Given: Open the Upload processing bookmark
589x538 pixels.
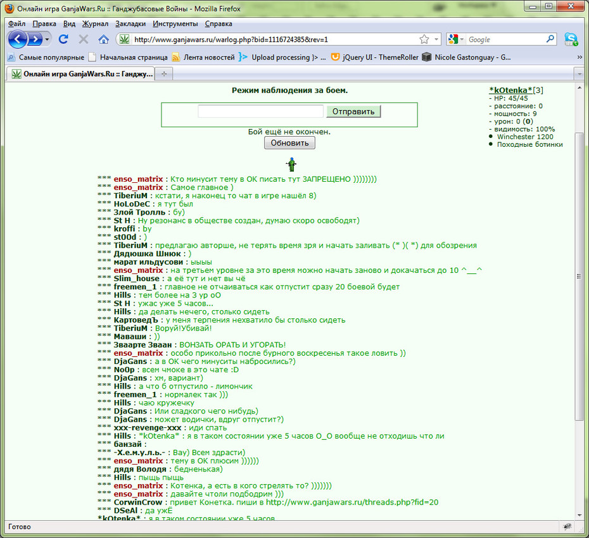Looking at the screenshot, I should click(282, 57).
